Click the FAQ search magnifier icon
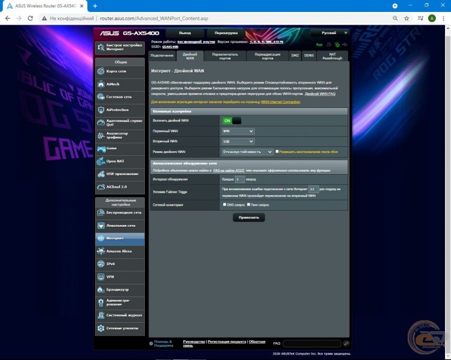The image size is (451, 360). pyautogui.click(x=346, y=343)
